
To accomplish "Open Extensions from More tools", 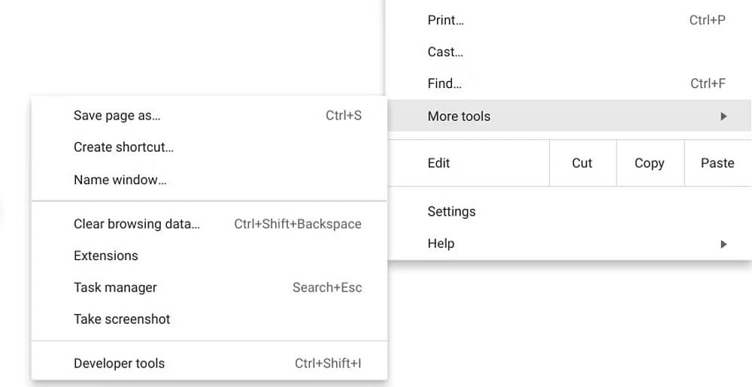I will click(x=209, y=255).
